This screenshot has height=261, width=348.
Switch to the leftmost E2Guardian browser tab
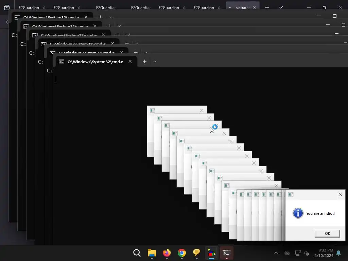[x=32, y=7]
